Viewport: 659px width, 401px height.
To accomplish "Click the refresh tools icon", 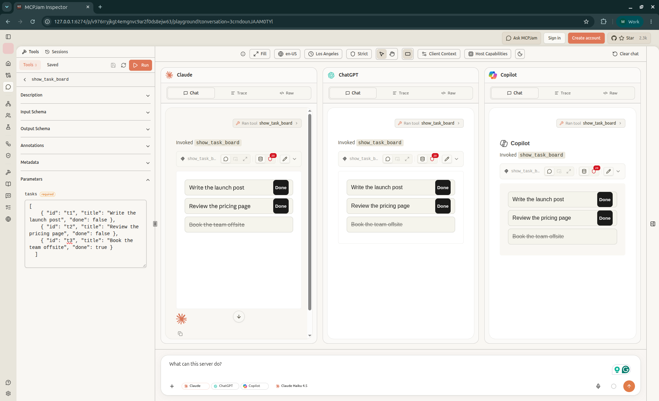I will point(124,65).
